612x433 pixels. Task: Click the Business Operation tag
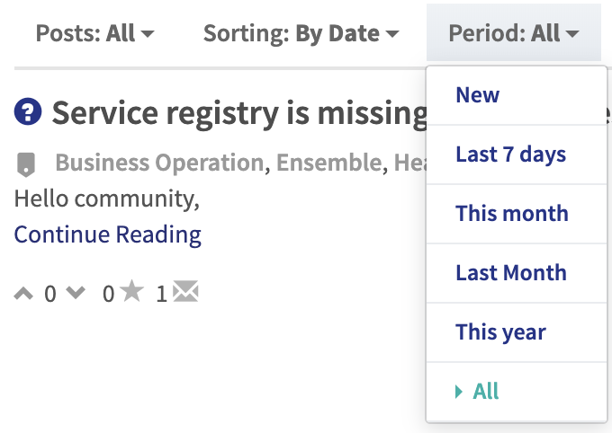point(160,162)
